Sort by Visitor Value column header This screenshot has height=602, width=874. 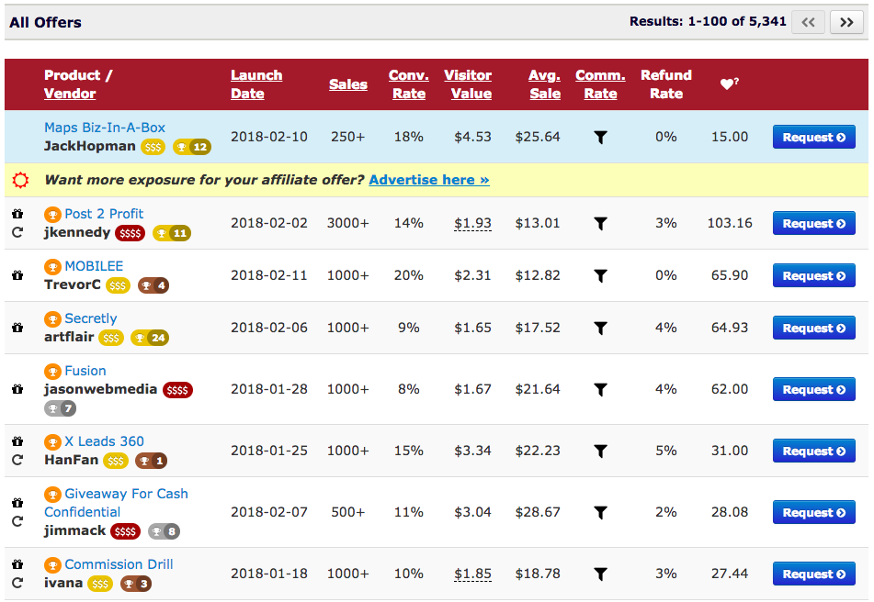point(468,84)
